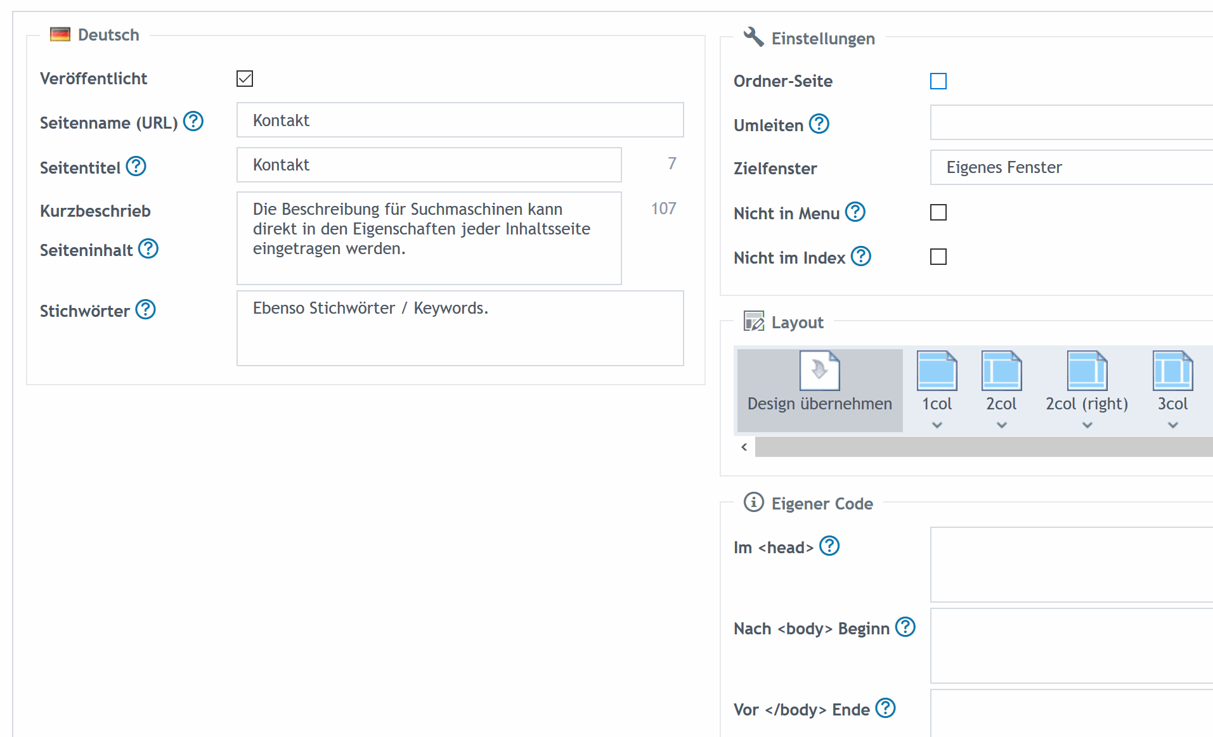Expand the chevron under 1col
This screenshot has width=1213, height=737.
pyautogui.click(x=937, y=425)
